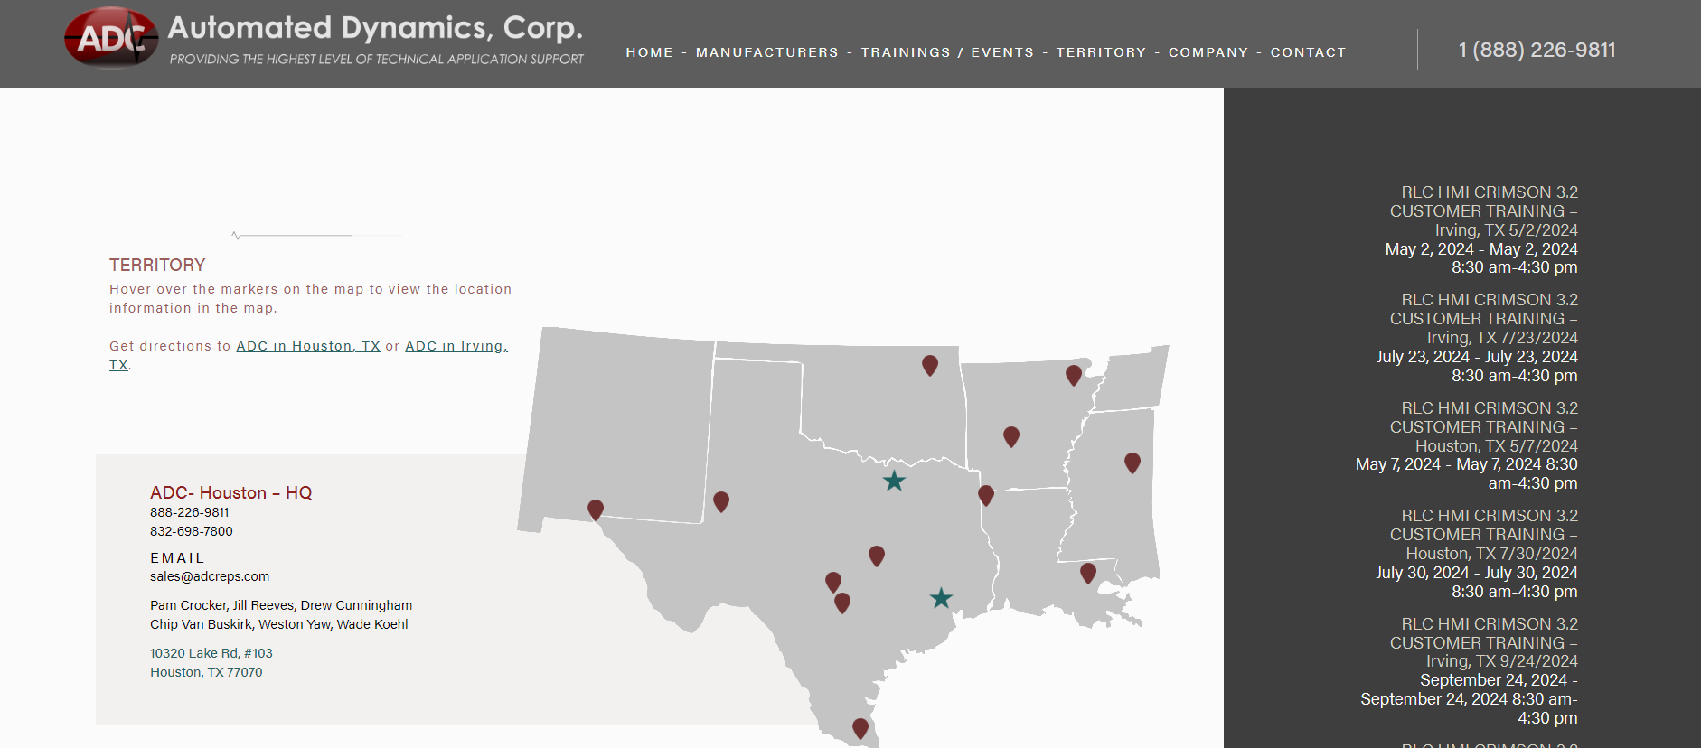Open Houston, TX 5/7/2024 Crimson training event

pyautogui.click(x=1483, y=427)
